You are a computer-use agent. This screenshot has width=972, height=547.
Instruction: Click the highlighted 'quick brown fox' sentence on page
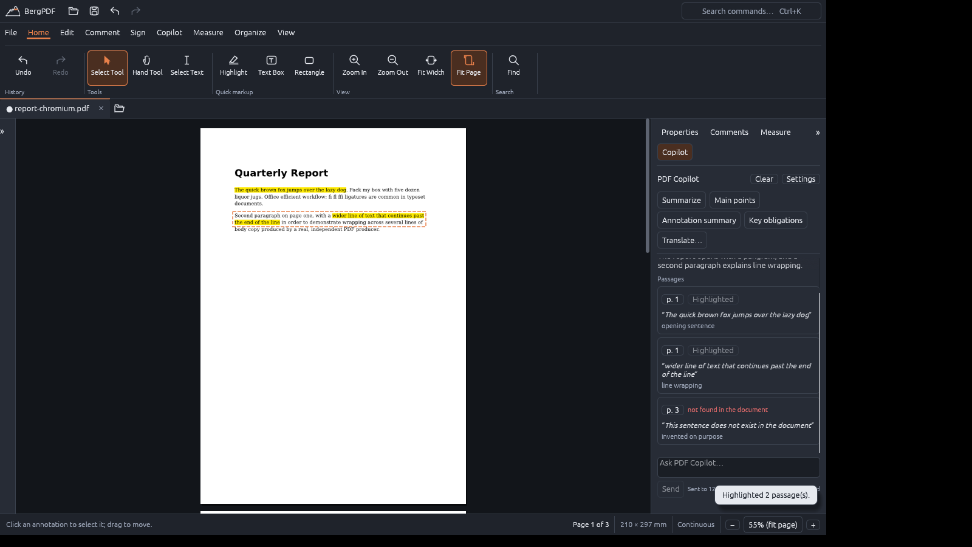pyautogui.click(x=290, y=190)
